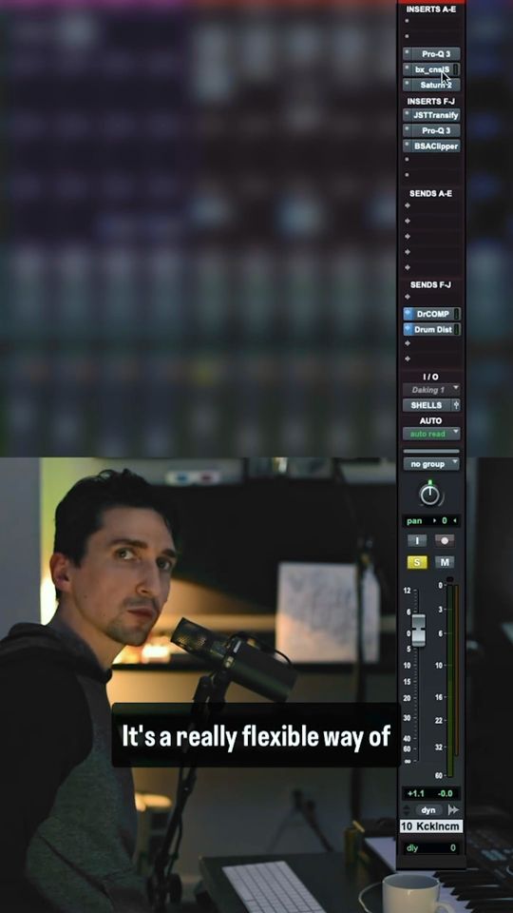Screen dimensions: 513x913
Task: Click the dly delay compensation field
Action: click(431, 847)
